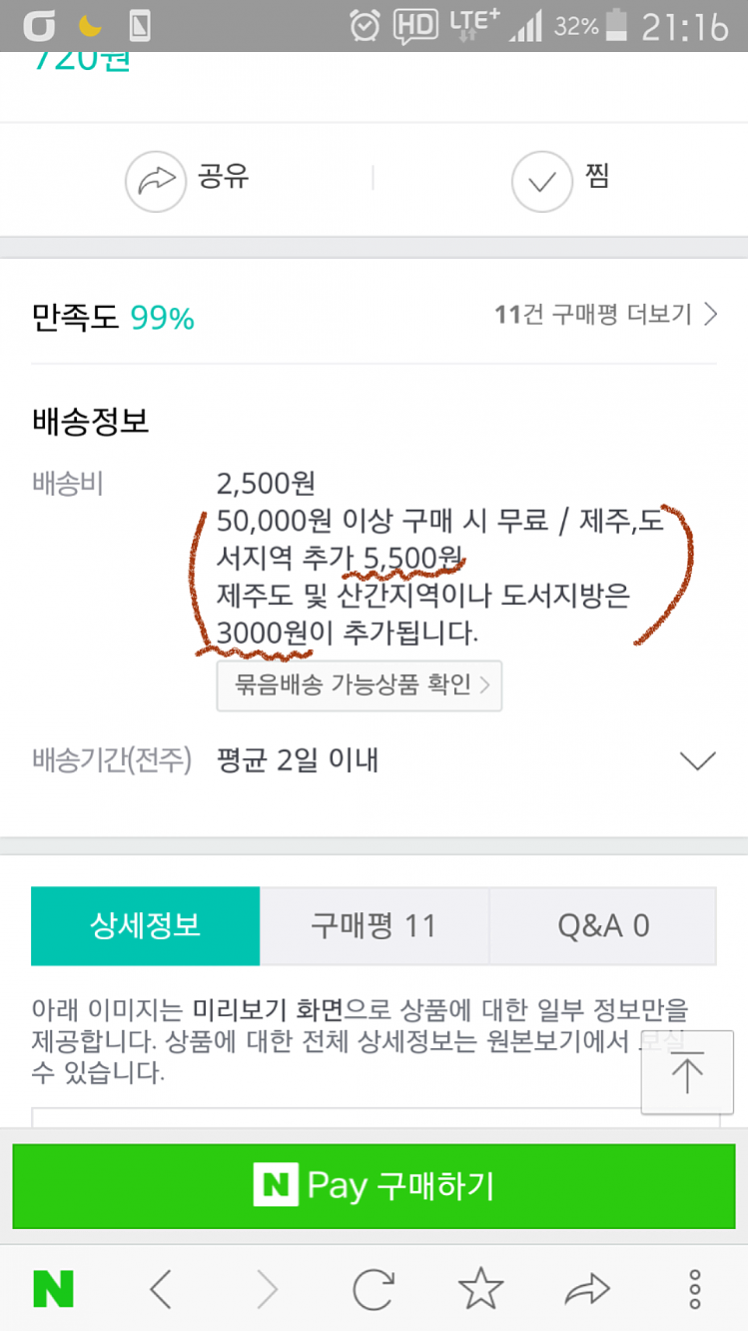The image size is (748, 1331).
Task: Toggle 찜 wishlist checkmark
Action: click(542, 181)
